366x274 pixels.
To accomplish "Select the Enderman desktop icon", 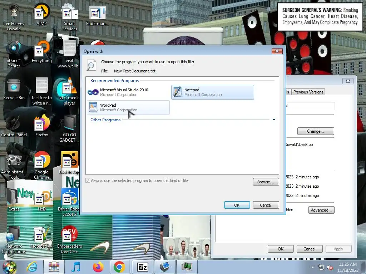I will click(x=97, y=15).
